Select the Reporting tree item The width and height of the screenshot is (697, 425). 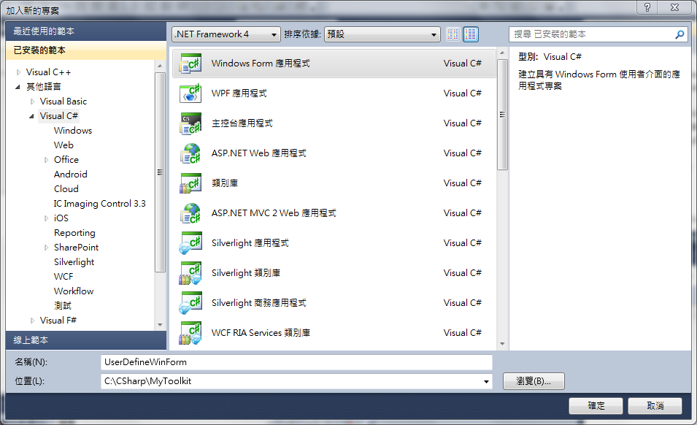click(74, 233)
